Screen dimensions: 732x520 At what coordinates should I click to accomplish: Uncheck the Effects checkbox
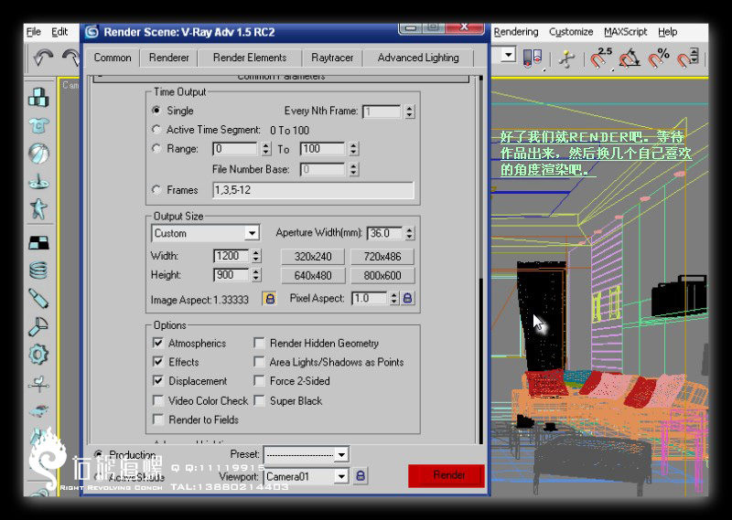pos(158,361)
